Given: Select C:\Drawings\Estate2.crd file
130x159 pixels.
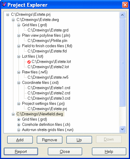Looking at the screenshot, I should pos(49,93).
